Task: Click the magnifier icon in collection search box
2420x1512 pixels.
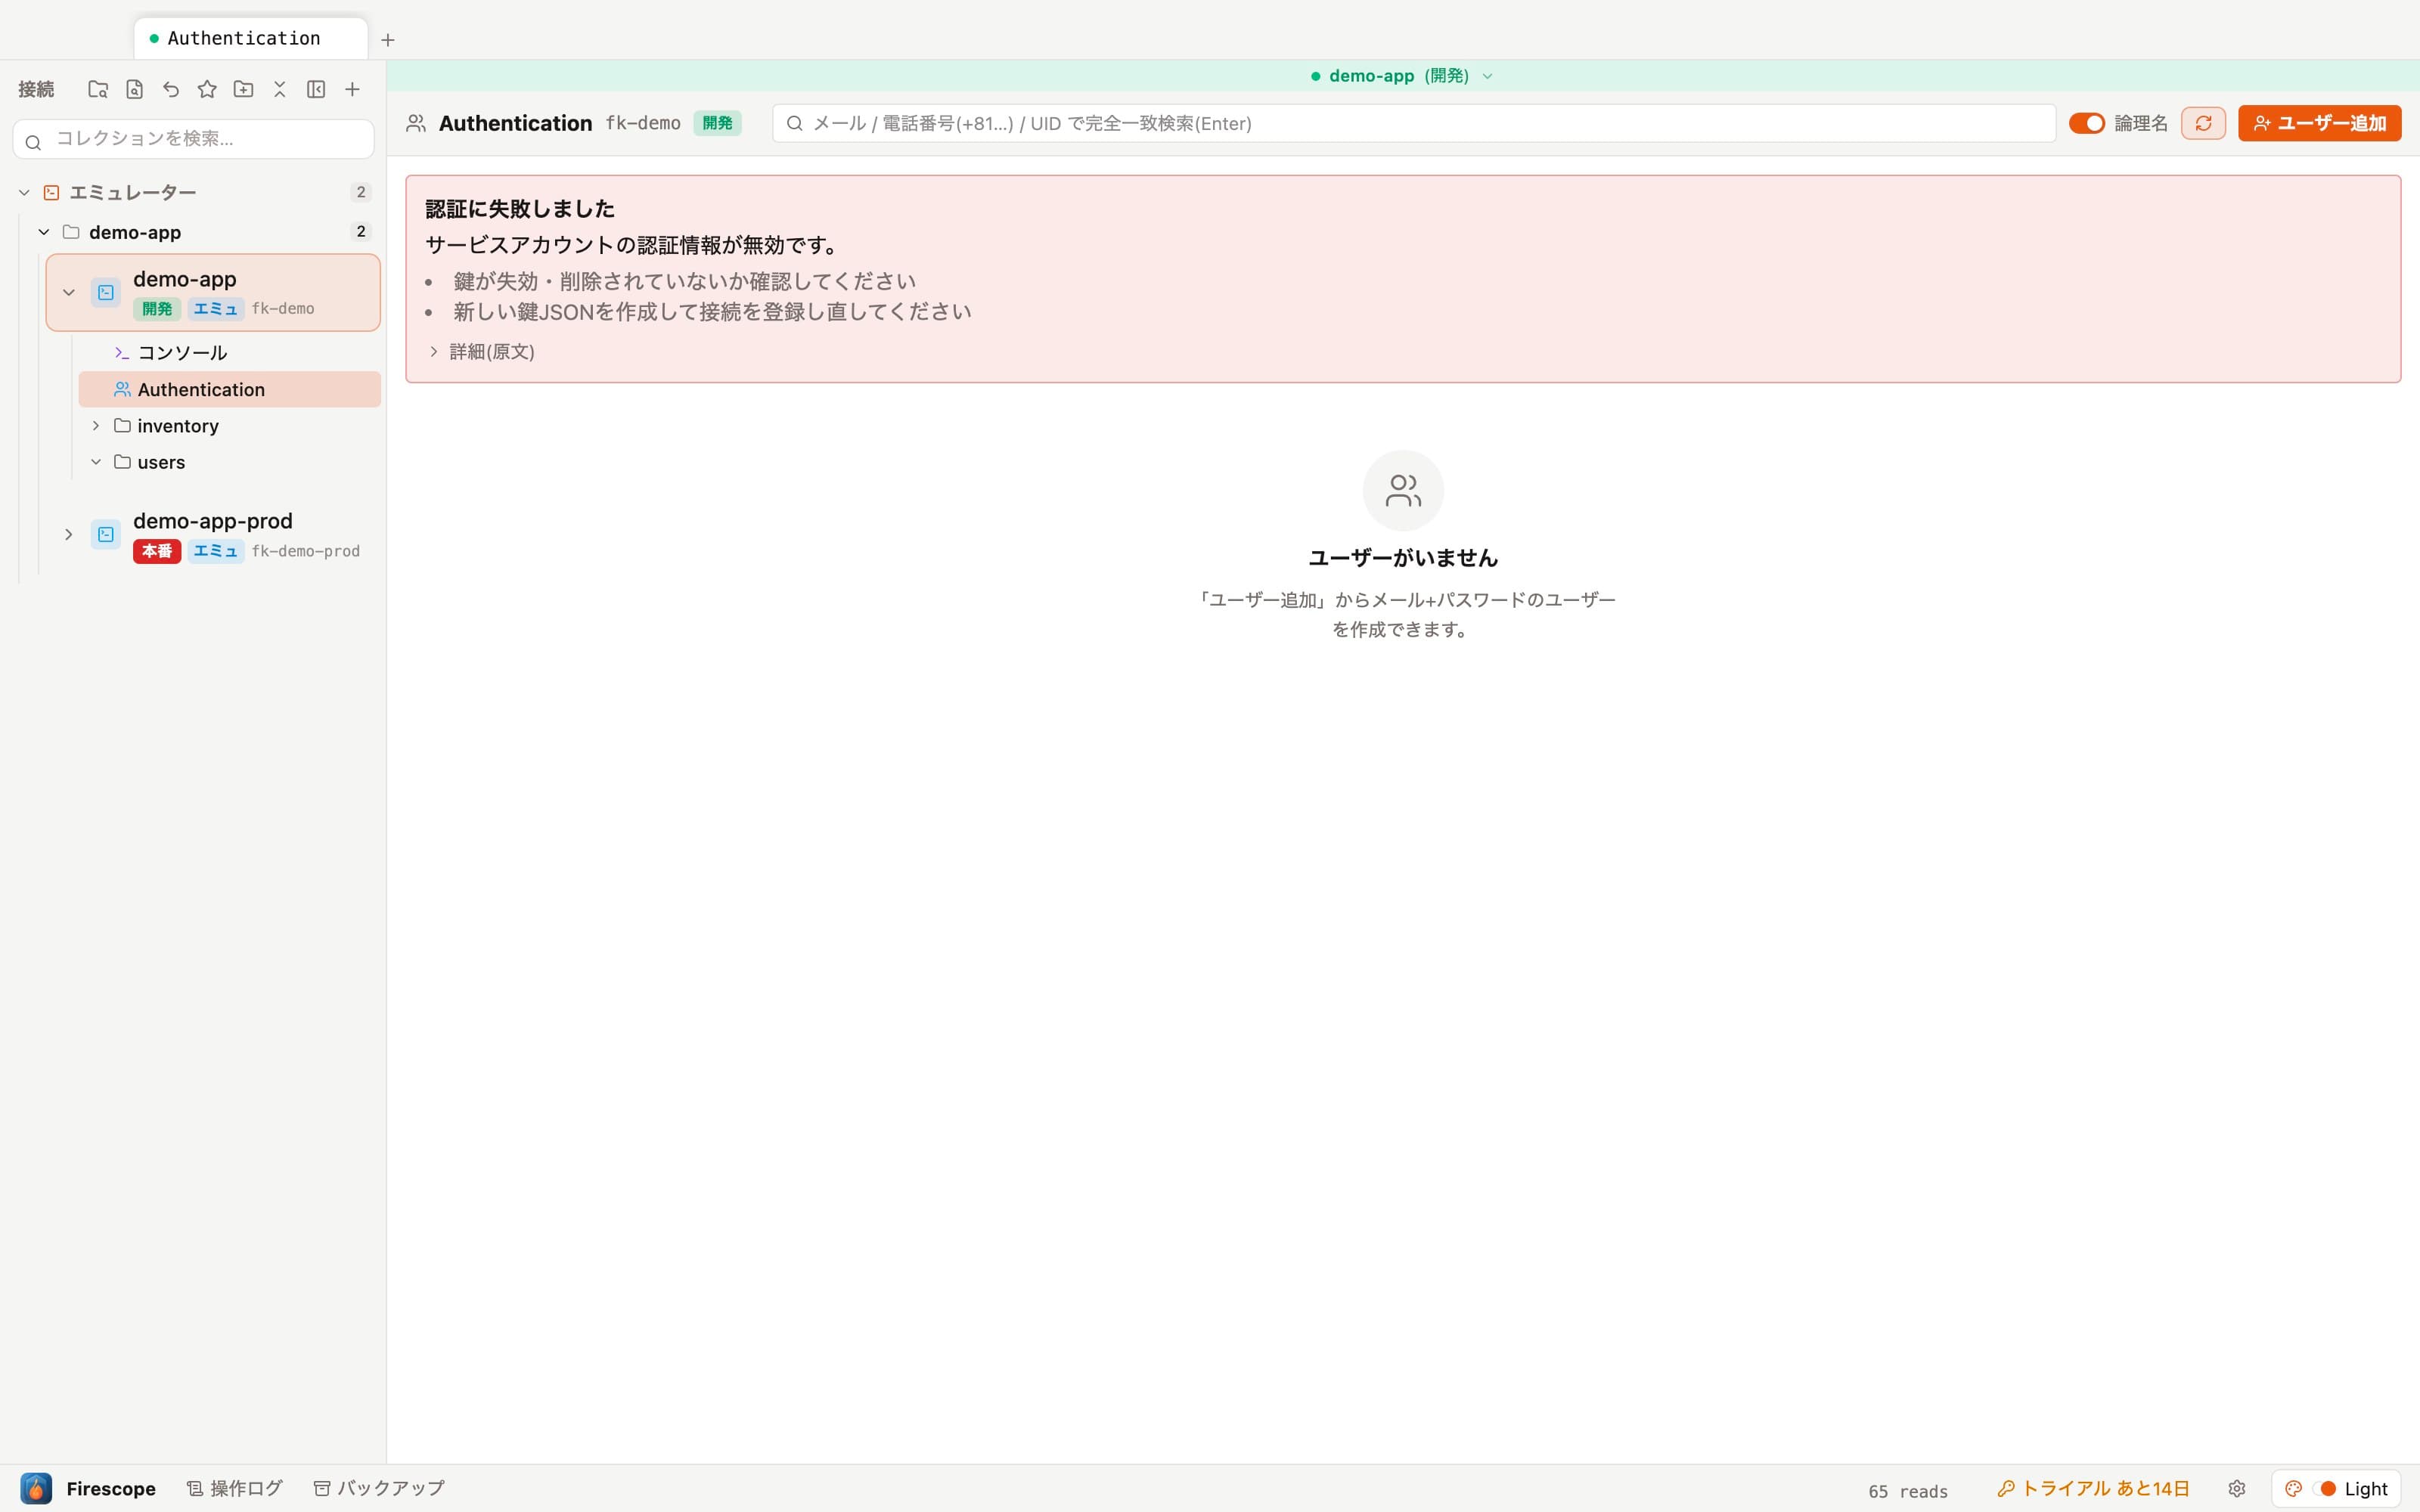Action: coord(33,142)
